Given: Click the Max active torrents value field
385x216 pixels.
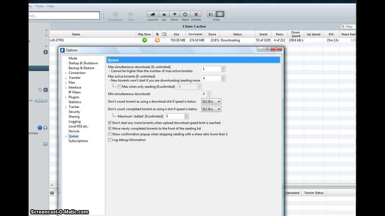Looking at the screenshot, I should tap(211, 78).
